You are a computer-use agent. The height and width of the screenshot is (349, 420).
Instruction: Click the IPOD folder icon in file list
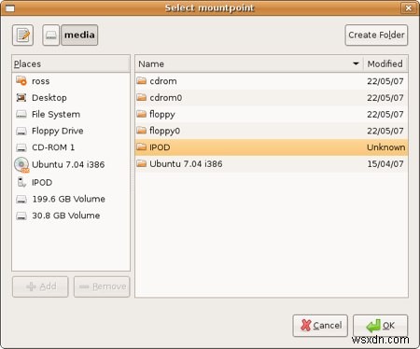(142, 147)
